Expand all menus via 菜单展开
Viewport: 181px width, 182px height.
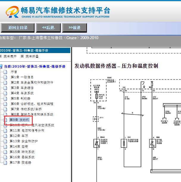click(10, 56)
